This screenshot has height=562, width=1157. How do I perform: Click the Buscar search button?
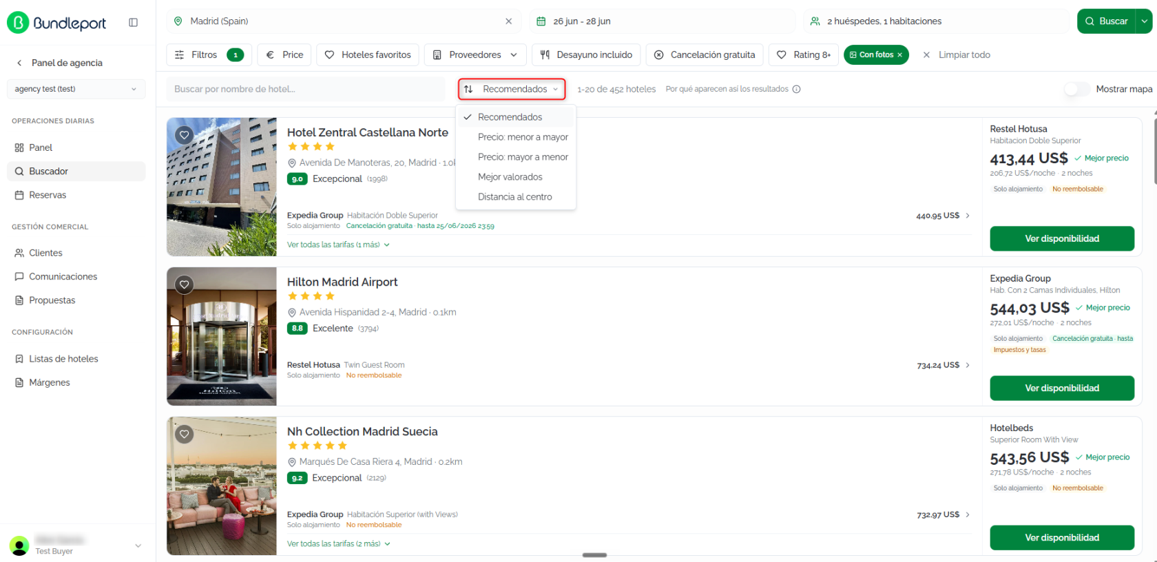(1106, 21)
